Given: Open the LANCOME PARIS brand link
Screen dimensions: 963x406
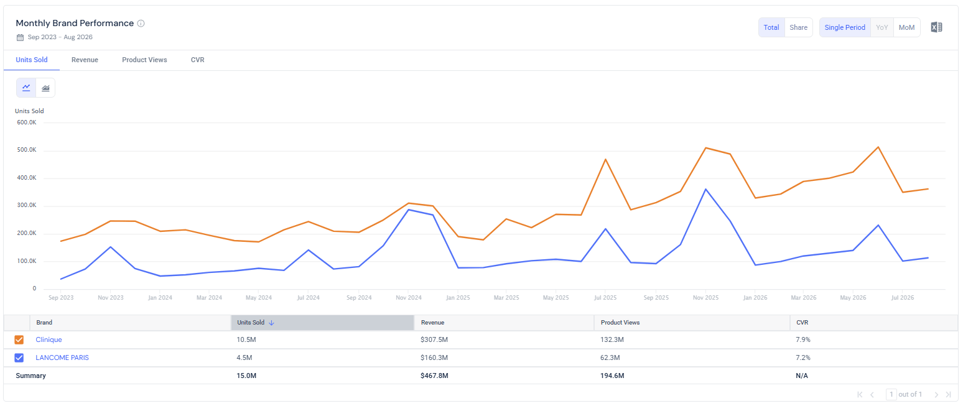Looking at the screenshot, I should click(x=62, y=358).
